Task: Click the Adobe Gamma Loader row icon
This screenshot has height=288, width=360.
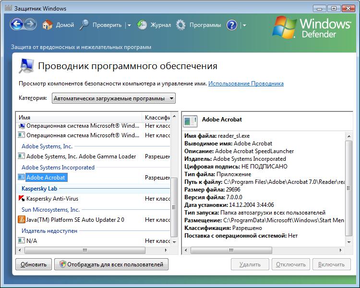Action: pyautogui.click(x=21, y=156)
